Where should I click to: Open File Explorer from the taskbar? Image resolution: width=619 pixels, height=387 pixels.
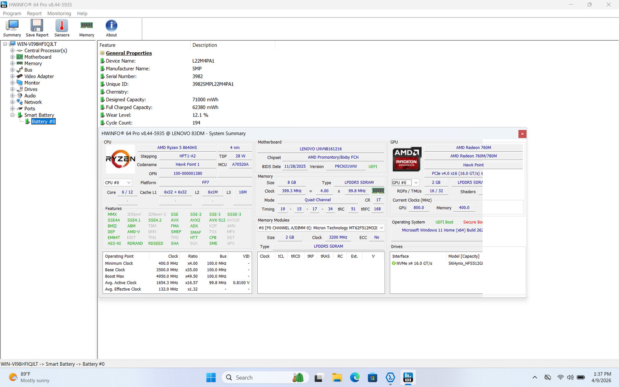337,377
